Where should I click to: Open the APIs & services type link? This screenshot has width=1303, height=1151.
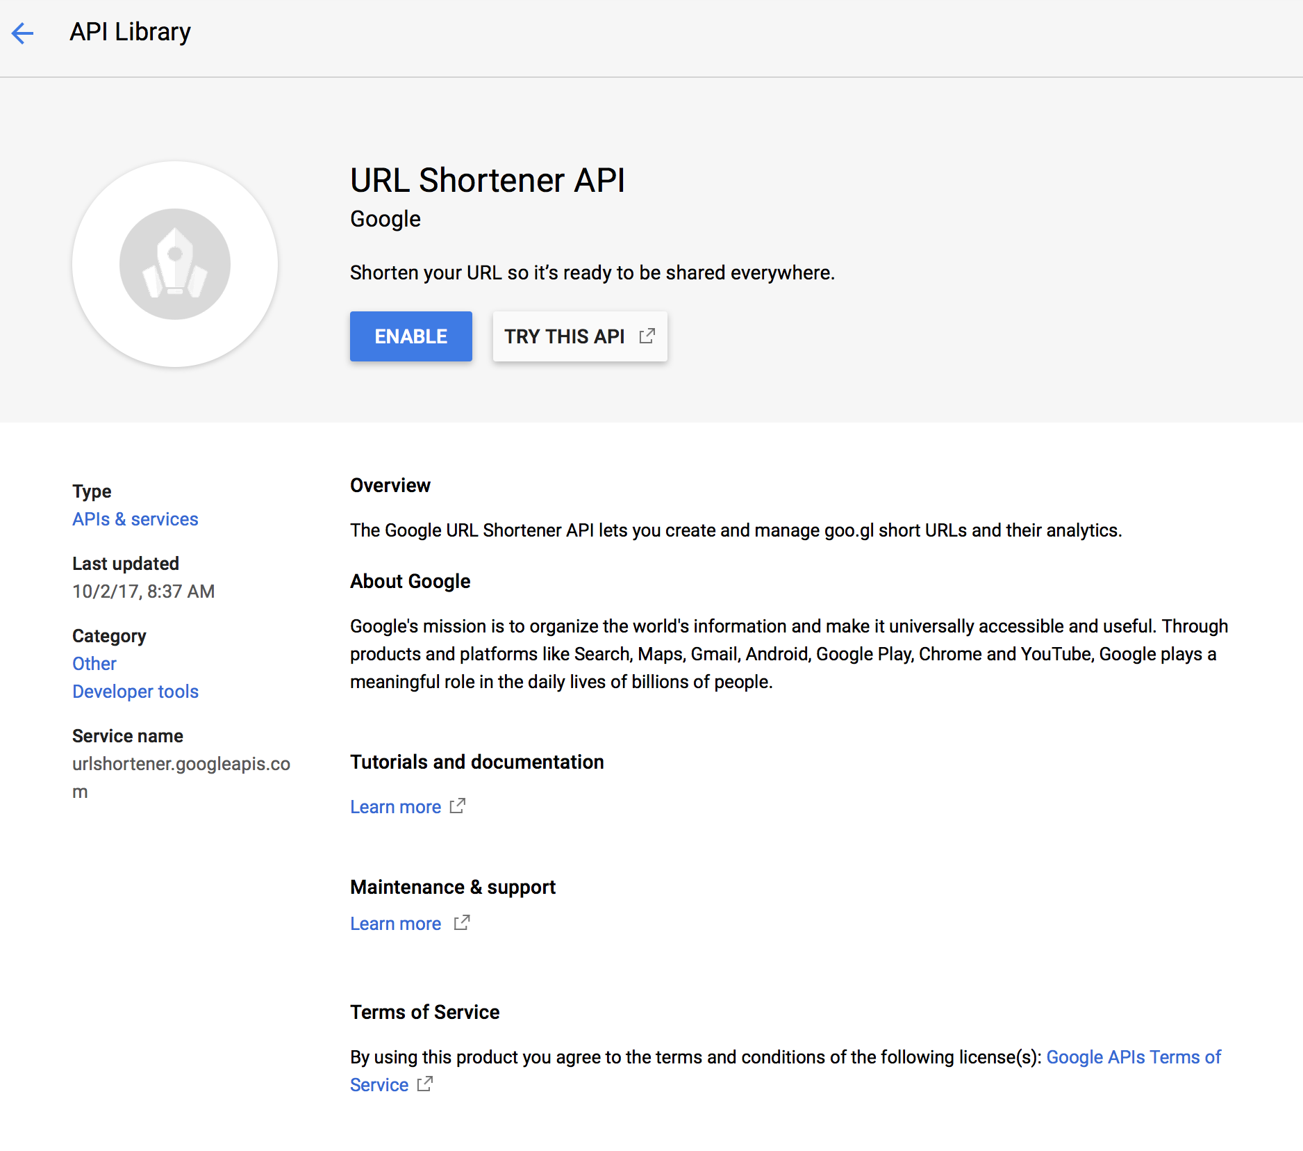coord(135,519)
